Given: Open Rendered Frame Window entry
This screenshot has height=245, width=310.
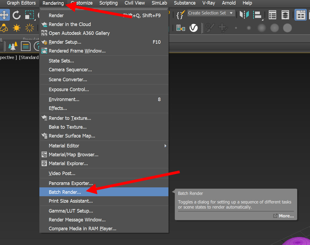Looking at the screenshot, I should tap(104, 51).
